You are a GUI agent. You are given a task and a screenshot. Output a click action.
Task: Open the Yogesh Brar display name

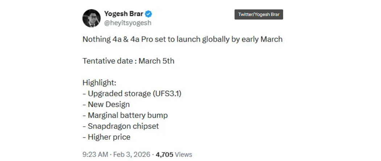pyautogui.click(x=124, y=14)
